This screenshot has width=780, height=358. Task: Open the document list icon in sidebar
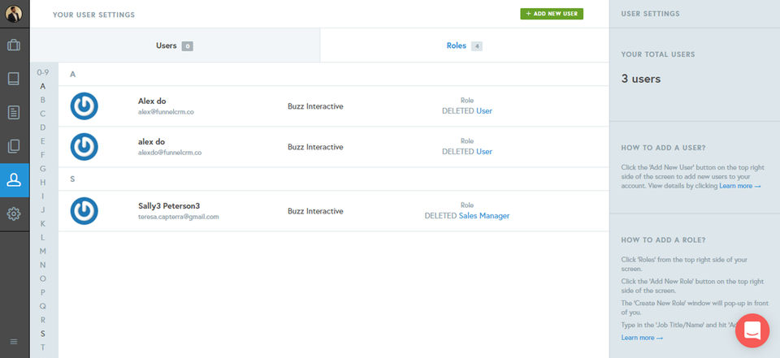[x=15, y=112]
